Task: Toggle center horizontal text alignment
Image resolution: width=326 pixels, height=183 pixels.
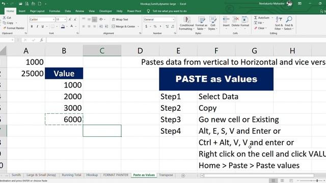Action: click(x=89, y=26)
